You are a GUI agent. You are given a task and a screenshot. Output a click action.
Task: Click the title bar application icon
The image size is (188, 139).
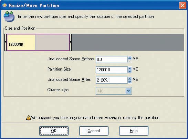4,5
